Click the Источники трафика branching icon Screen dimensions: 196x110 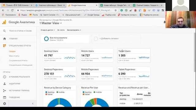[5, 90]
